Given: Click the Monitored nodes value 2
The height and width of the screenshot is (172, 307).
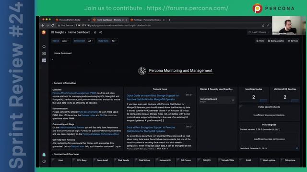Looking at the screenshot, I should 254,97.
